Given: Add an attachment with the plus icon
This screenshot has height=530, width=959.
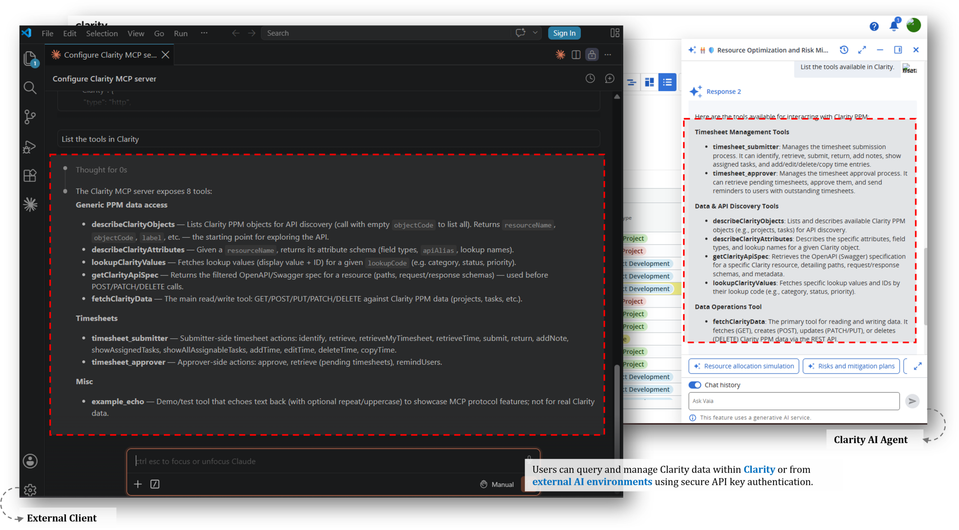Looking at the screenshot, I should point(138,484).
